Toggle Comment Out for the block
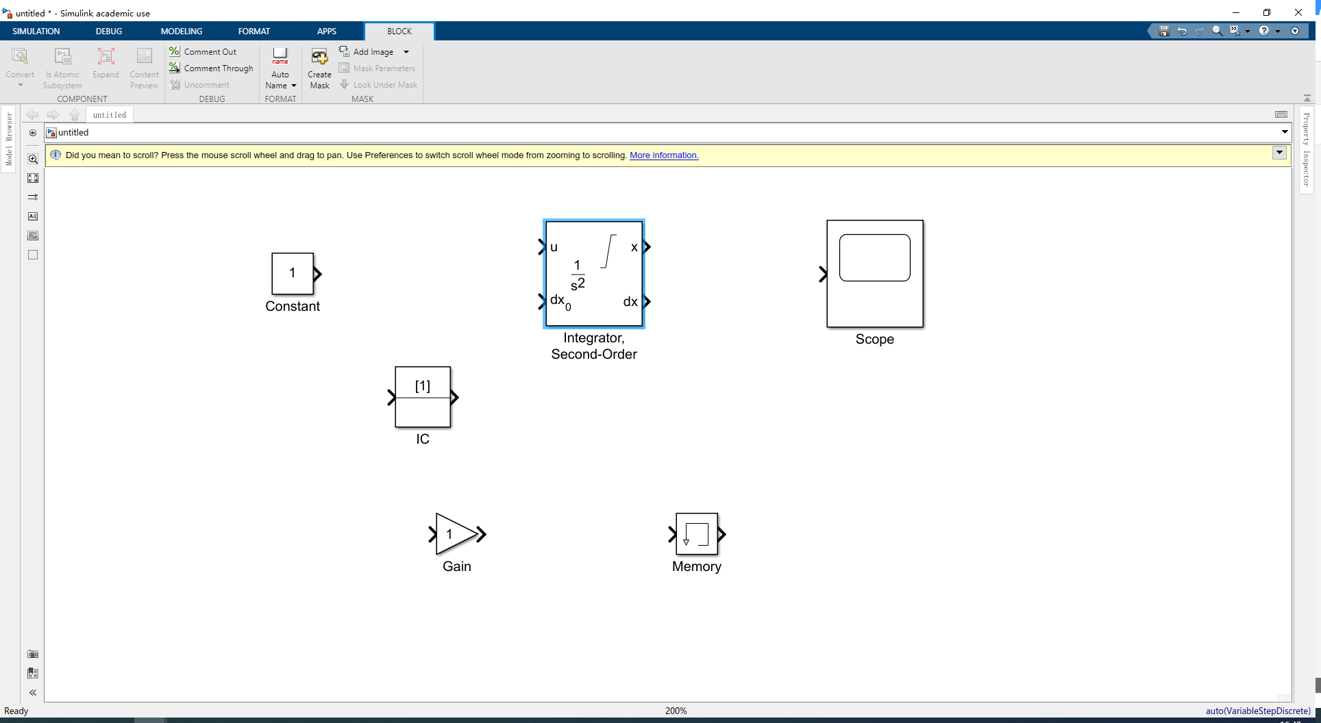Screen dimensions: 1321x723 (203, 51)
